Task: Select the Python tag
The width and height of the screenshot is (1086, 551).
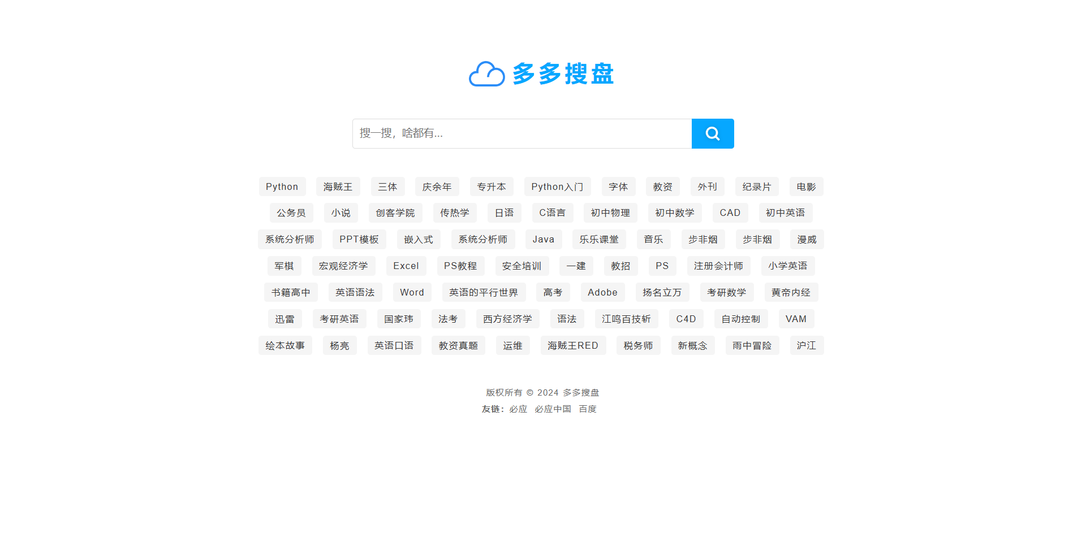Action: [282, 186]
